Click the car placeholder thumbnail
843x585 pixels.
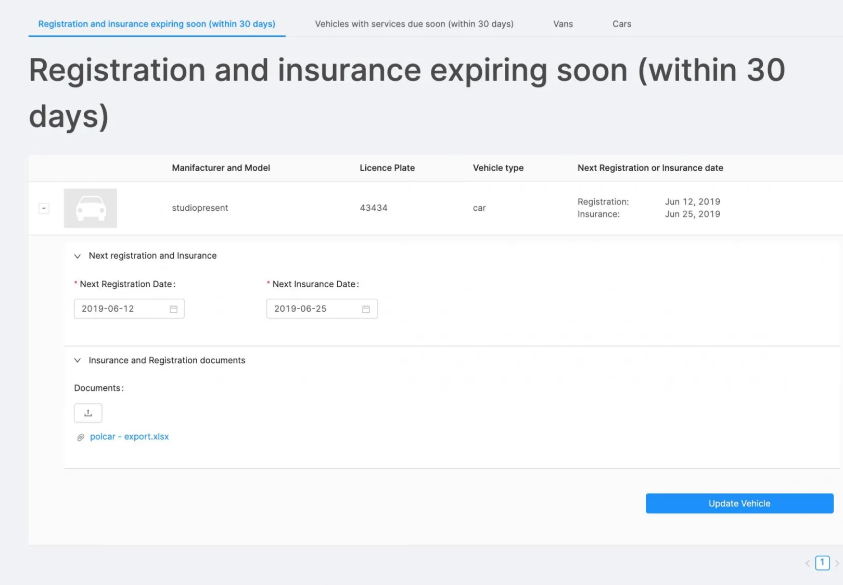coord(91,208)
